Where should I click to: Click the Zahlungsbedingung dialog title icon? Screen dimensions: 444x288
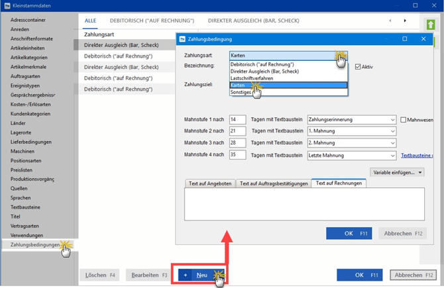[182, 39]
